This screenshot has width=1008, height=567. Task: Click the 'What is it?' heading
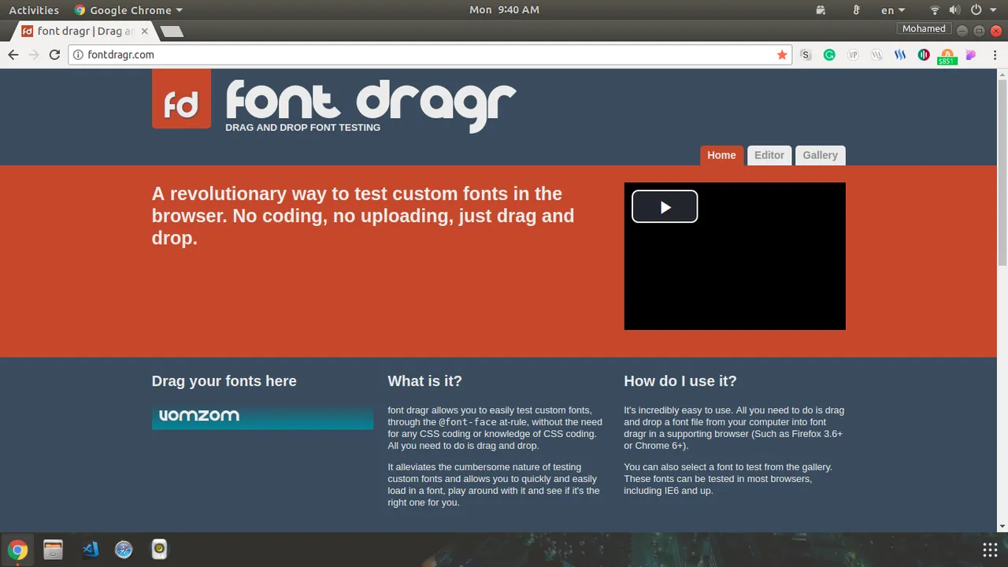[424, 381]
